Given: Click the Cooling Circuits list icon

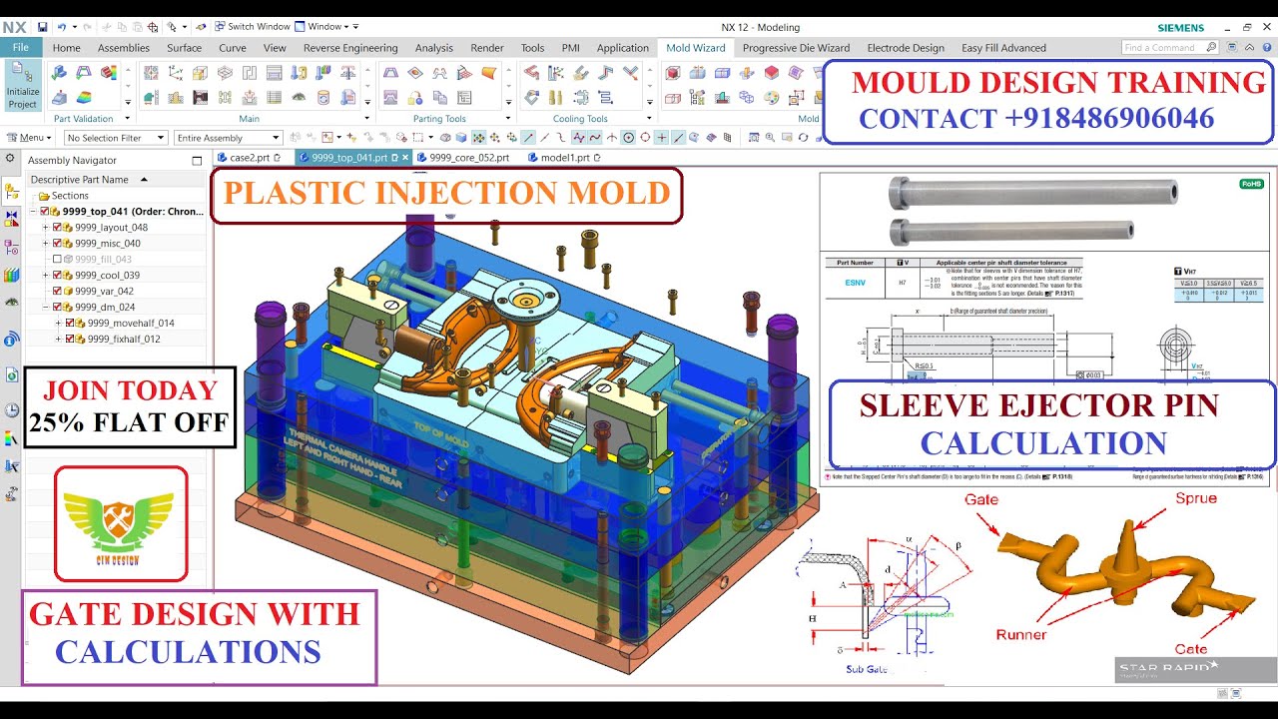Looking at the screenshot, I should (605, 97).
